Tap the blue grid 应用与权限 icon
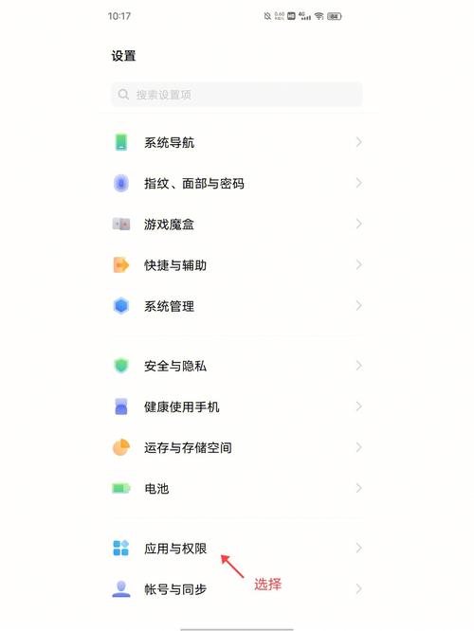 pyautogui.click(x=120, y=548)
